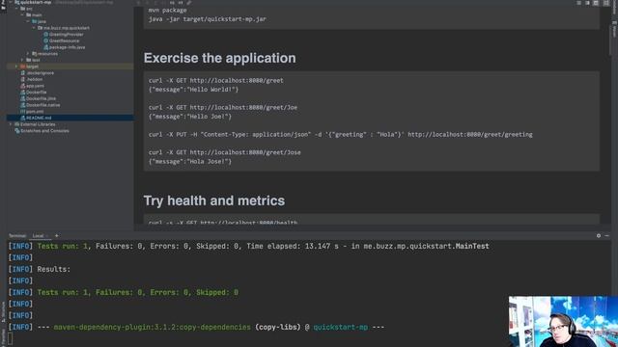
Task: Open the Structure tool window tab
Action: point(4,311)
